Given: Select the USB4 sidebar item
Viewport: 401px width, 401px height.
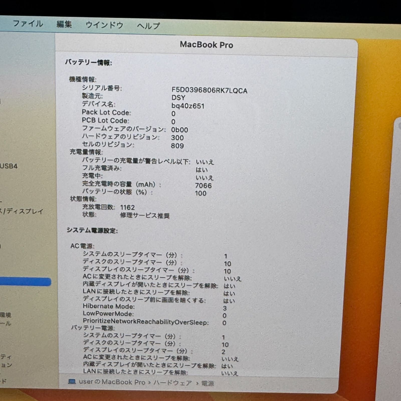Looking at the screenshot, I should (9, 166).
